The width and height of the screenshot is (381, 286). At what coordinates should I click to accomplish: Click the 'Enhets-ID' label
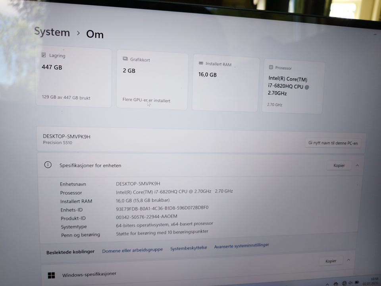[x=72, y=210]
